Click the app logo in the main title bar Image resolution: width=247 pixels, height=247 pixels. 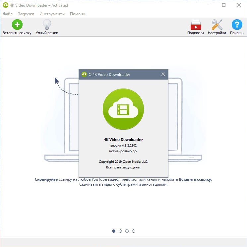point(6,5)
